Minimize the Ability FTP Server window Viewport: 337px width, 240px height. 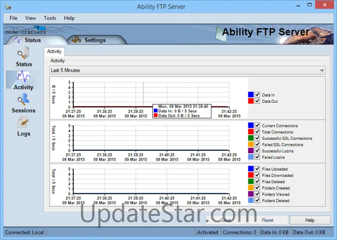[298, 5]
